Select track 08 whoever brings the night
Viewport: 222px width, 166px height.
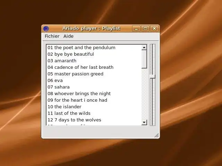coord(94,94)
